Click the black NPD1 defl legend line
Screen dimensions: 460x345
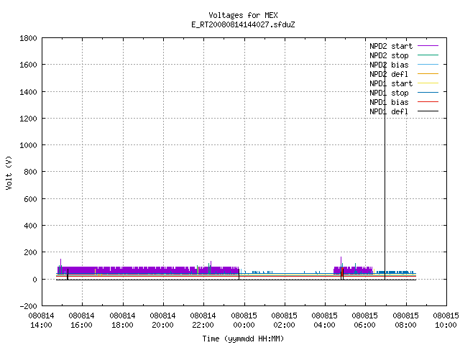[x=428, y=111]
